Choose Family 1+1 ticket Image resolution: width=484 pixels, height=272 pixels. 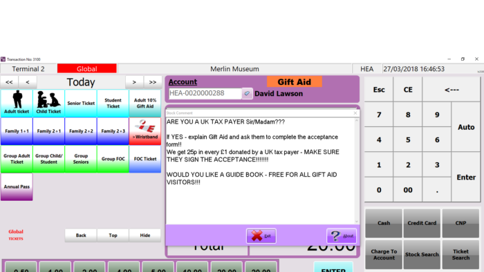click(x=17, y=131)
